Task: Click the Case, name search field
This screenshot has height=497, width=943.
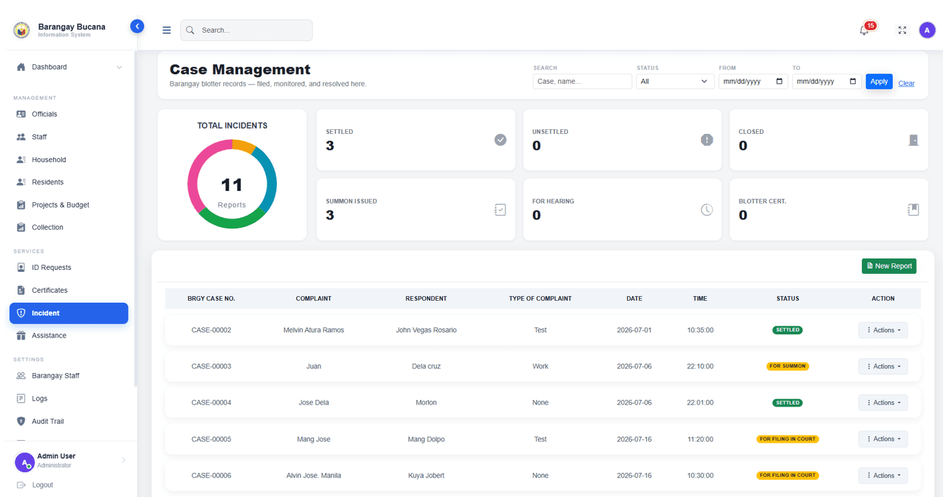Action: click(x=582, y=81)
